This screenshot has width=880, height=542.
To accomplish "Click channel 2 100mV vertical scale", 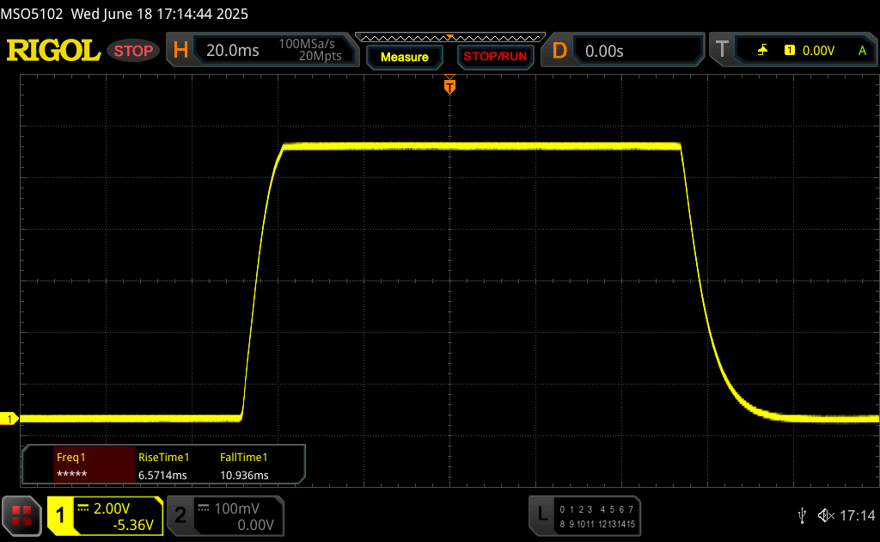I will [236, 508].
